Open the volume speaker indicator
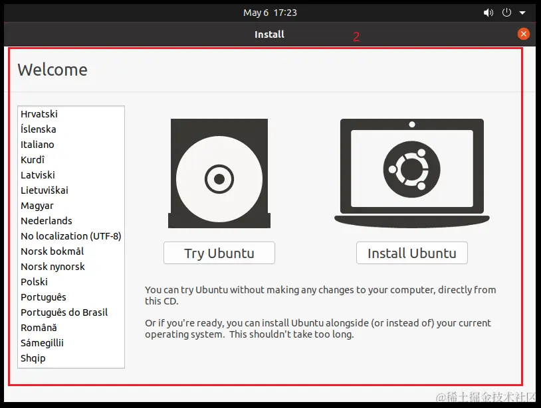The image size is (541, 408). tap(488, 13)
